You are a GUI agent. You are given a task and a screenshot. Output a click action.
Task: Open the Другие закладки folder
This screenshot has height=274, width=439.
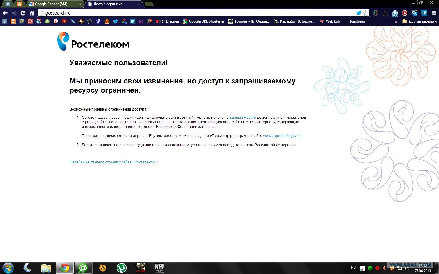click(x=419, y=21)
